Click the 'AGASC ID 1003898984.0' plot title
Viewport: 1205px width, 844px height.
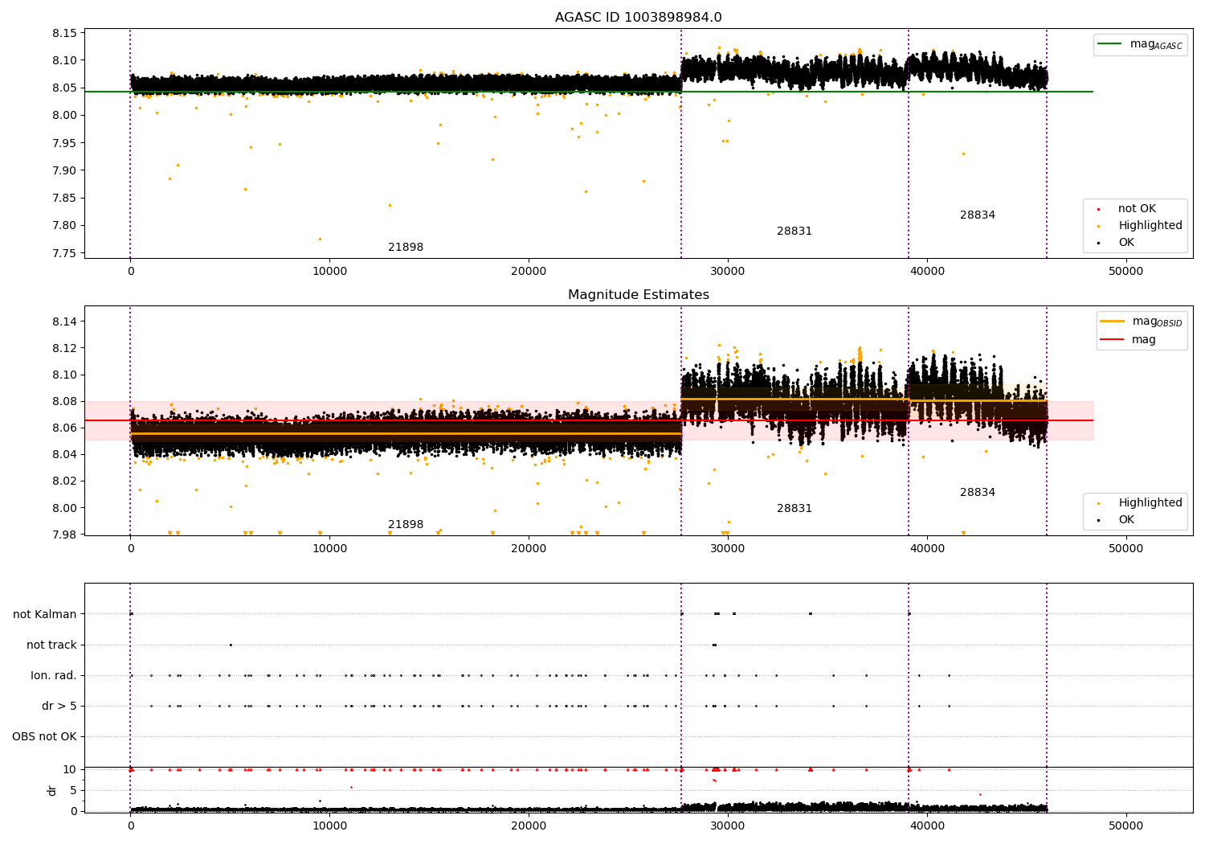(x=639, y=18)
